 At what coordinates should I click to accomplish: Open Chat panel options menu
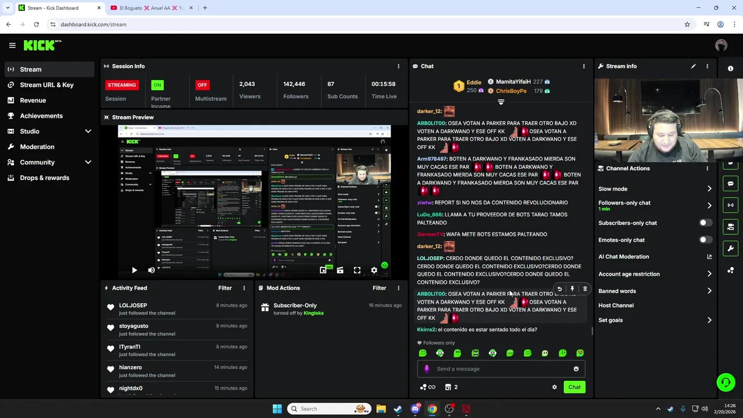click(583, 66)
